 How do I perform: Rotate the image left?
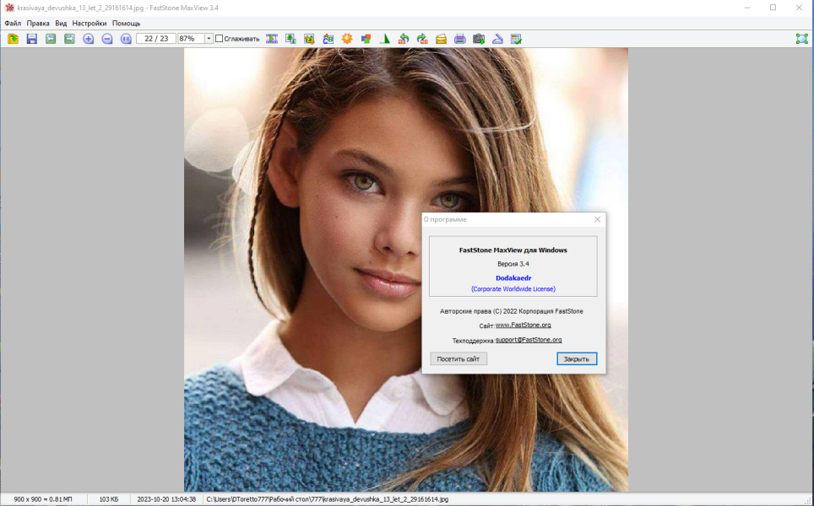click(404, 39)
